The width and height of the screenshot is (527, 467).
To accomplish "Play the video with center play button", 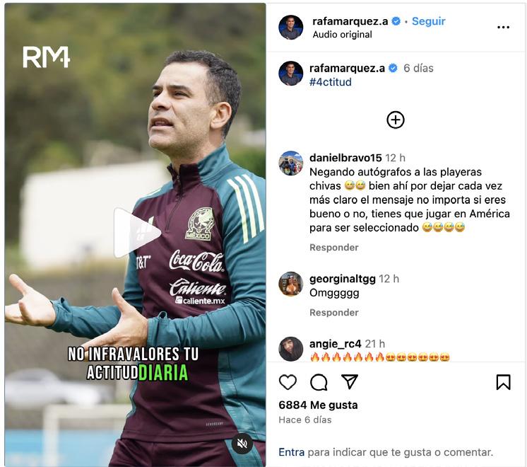I will click(136, 233).
